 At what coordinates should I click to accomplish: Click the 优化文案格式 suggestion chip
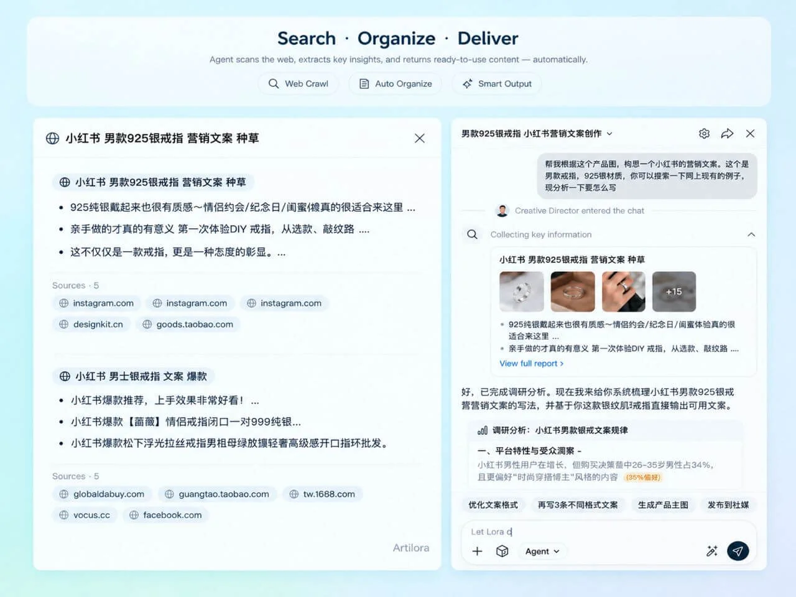click(x=493, y=505)
